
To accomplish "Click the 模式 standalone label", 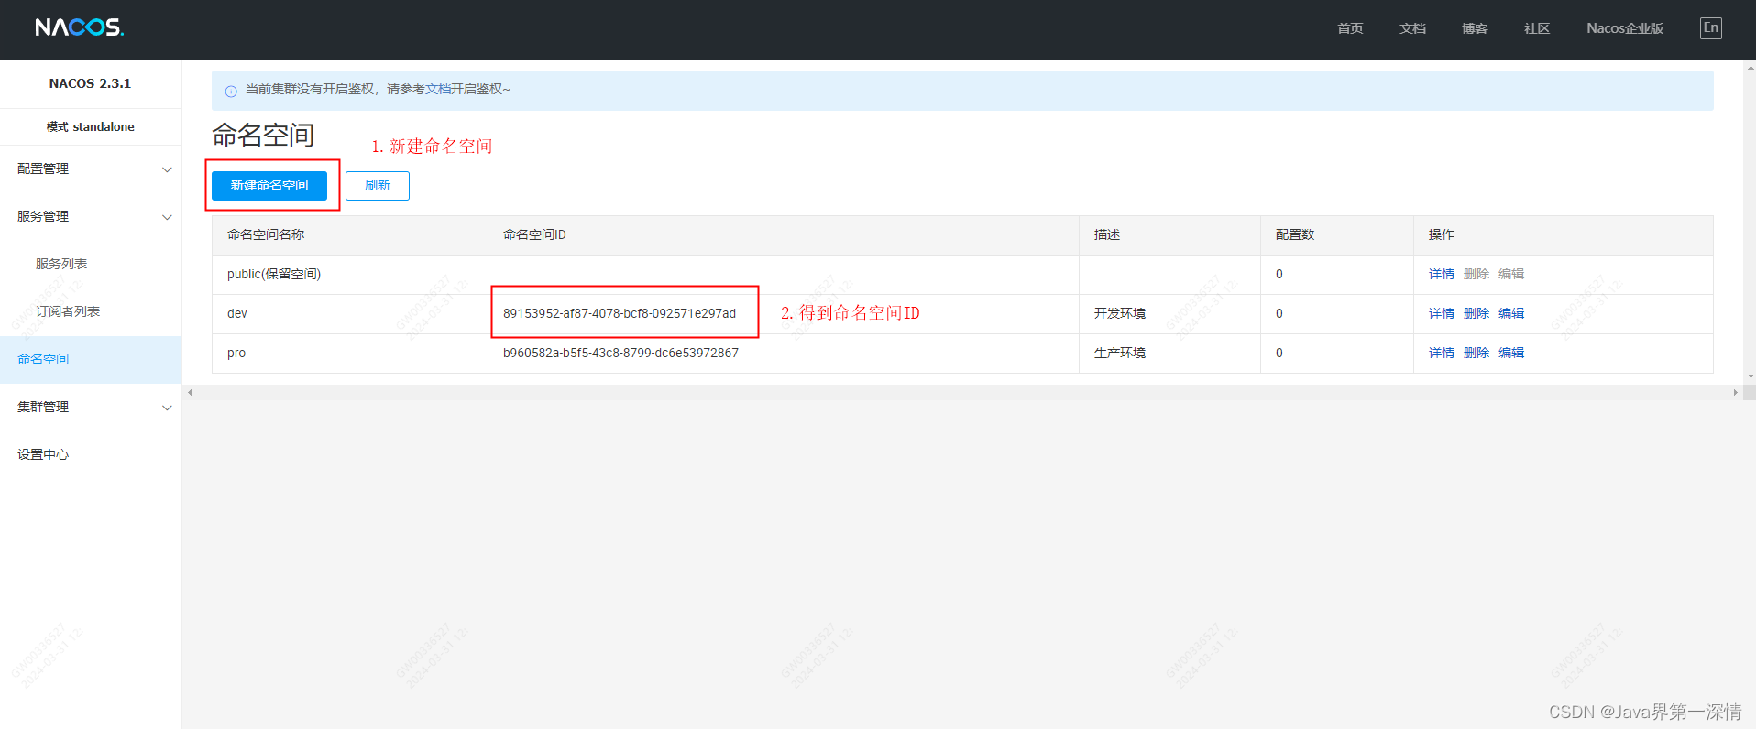I will (91, 126).
